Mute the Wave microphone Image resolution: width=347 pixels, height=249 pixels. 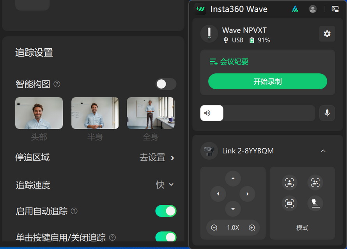point(327,113)
